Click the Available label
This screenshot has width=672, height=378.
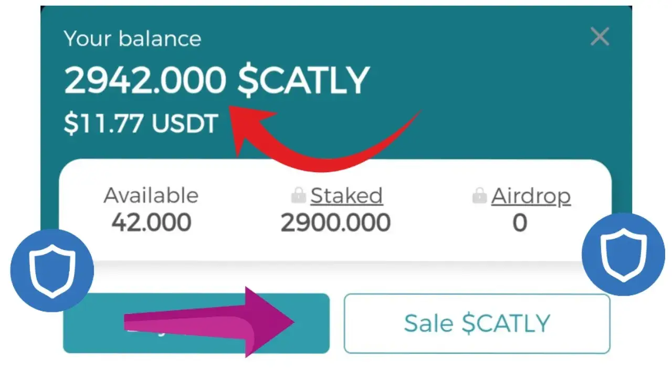click(x=151, y=196)
